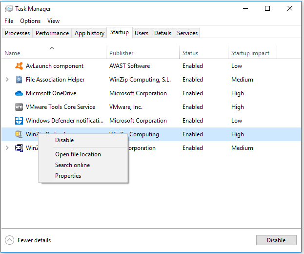304x254 pixels.
Task: Click the Task Manager title bar icon
Action: [8, 9]
